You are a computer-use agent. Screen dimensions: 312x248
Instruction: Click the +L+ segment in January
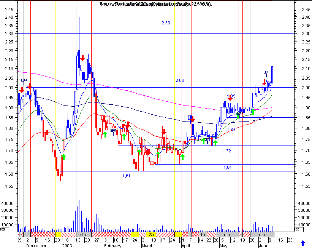tap(84, 235)
